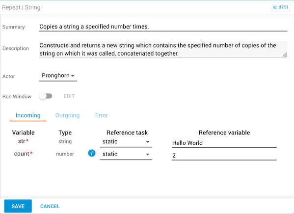Image resolution: width=294 pixels, height=214 pixels.
Task: Switch to the Outgoing tab
Action: point(68,115)
